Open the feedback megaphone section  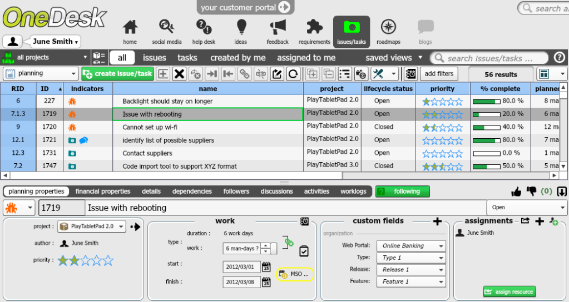[278, 32]
